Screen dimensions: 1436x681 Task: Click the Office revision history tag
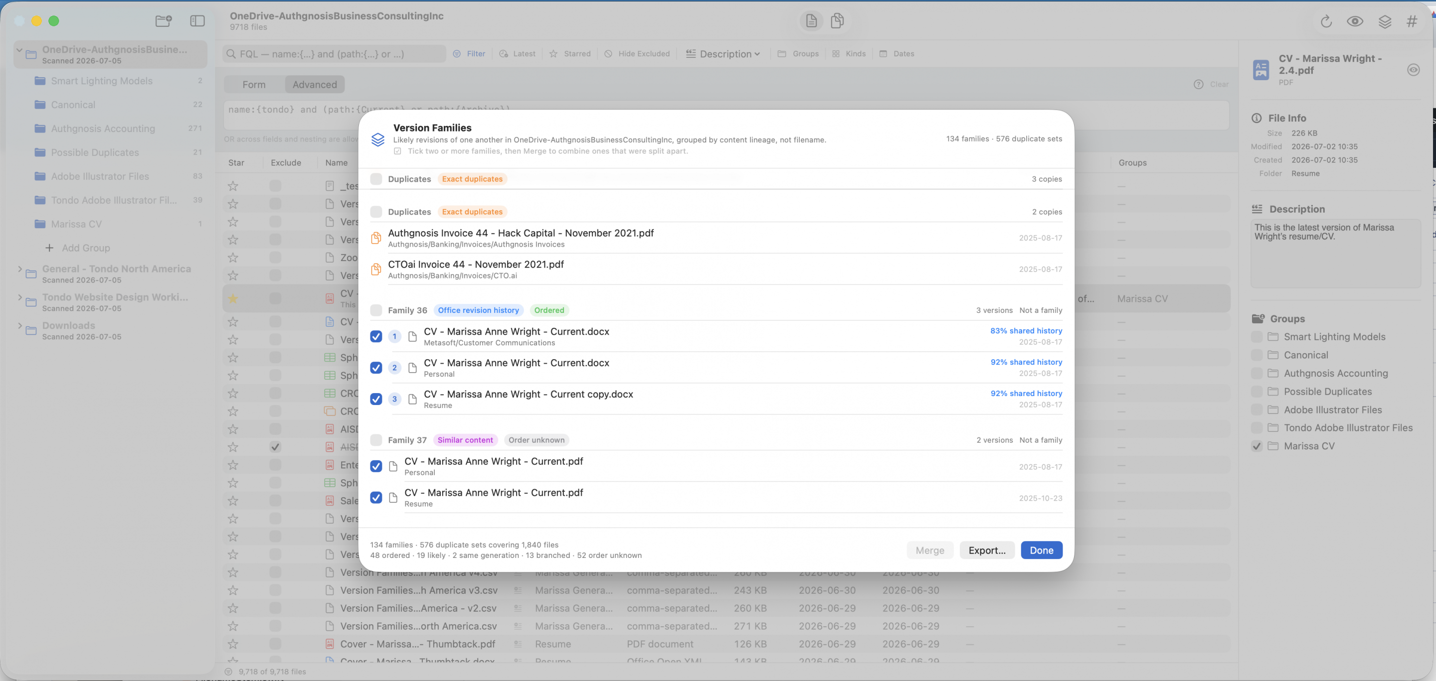478,311
